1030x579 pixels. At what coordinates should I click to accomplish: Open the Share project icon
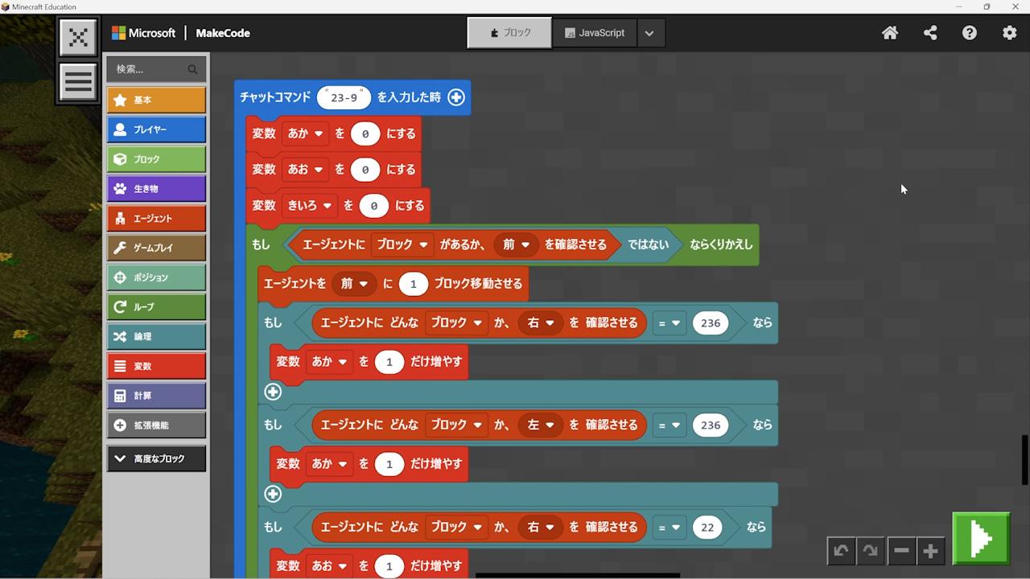click(x=930, y=33)
